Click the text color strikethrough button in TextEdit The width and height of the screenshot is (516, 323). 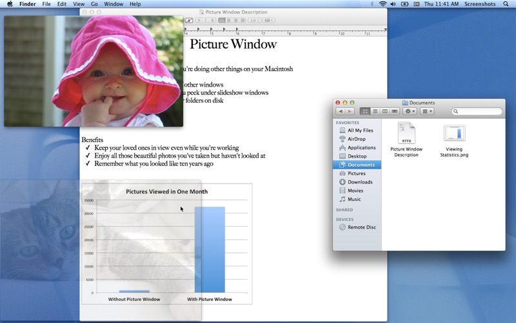[189, 21]
